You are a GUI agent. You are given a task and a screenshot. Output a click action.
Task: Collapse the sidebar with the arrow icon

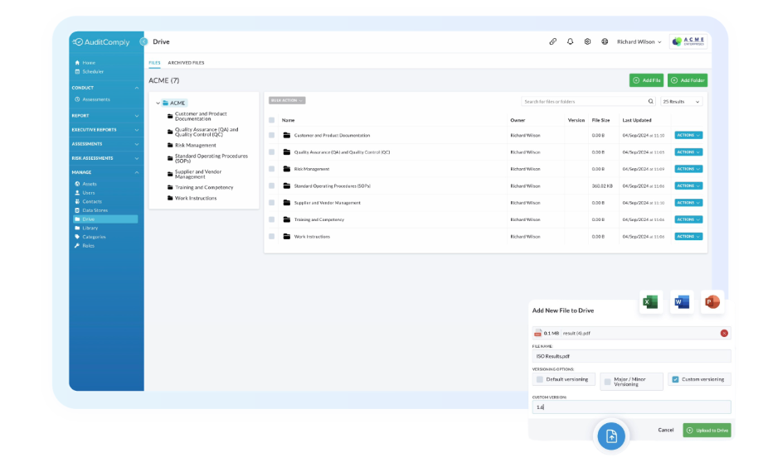coord(143,41)
